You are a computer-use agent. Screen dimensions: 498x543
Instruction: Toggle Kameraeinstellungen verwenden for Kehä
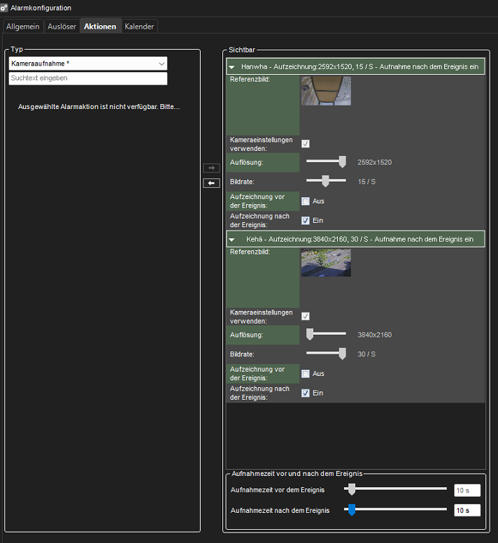tap(306, 316)
